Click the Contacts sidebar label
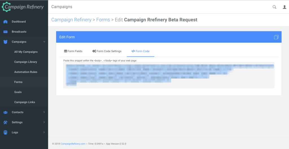The width and height of the screenshot is (289, 149). [17, 112]
